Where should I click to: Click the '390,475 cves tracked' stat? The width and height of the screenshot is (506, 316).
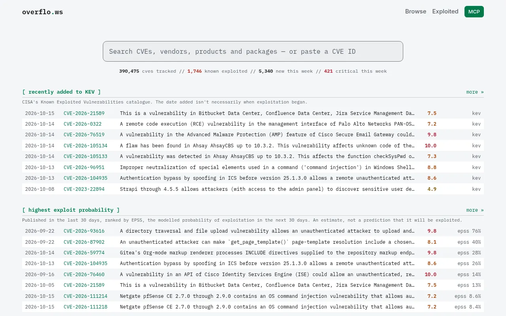147,71
